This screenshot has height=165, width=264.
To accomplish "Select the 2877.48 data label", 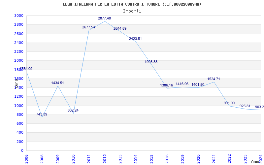I will point(104,18).
